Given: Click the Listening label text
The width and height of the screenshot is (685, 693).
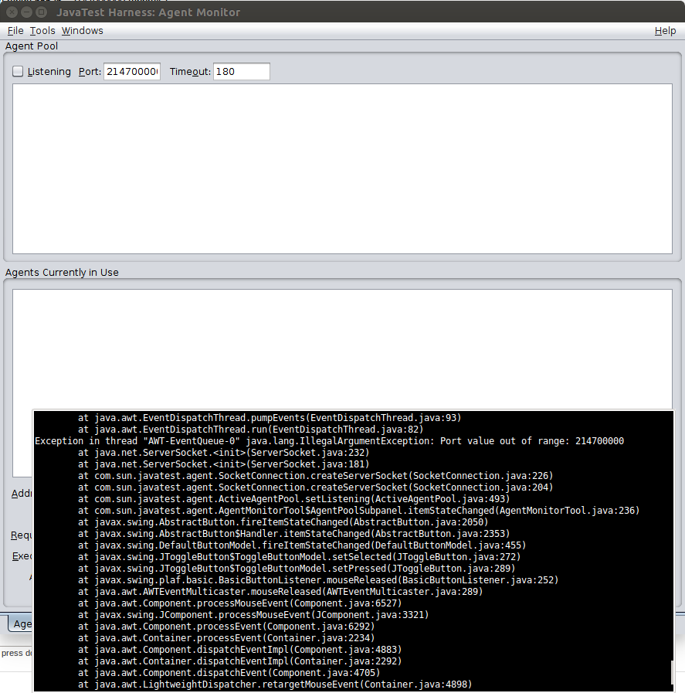Looking at the screenshot, I should [49, 72].
